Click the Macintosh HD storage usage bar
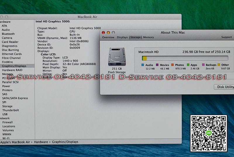This screenshot has height=157, width=234. [185, 58]
